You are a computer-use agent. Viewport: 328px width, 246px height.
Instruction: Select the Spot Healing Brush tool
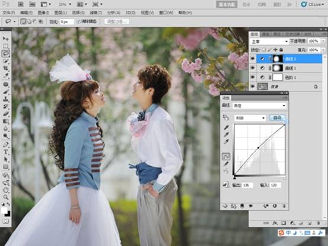6,84
